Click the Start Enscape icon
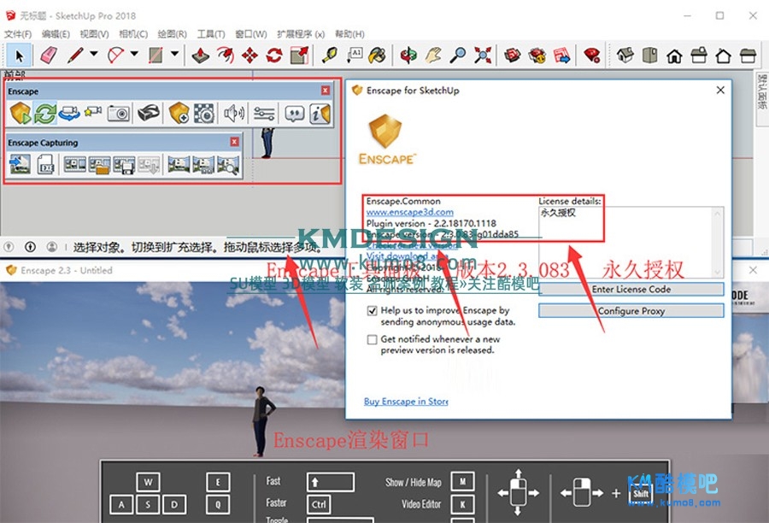Screen dimensions: 769x523 point(21,113)
